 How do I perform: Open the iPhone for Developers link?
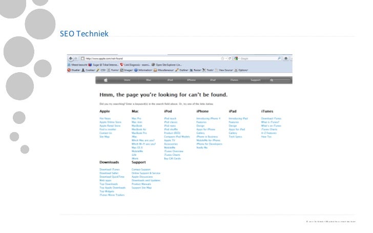(209, 144)
